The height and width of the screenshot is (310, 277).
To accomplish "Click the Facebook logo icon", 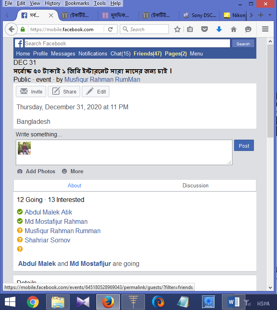I will tap(19, 43).
